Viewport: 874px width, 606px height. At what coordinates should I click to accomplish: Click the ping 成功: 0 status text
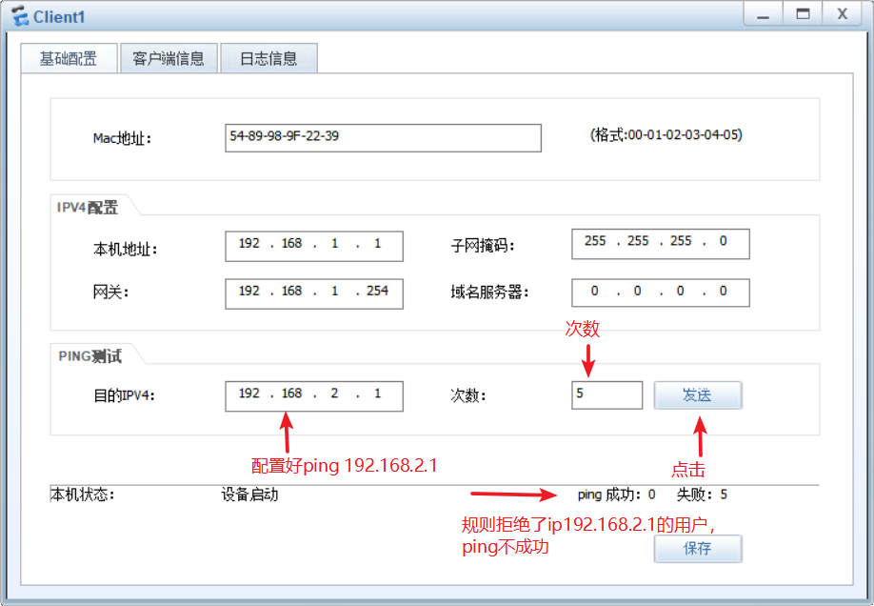[617, 495]
